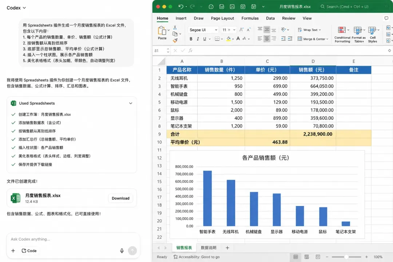Click the Ask Codex anything input field
This screenshot has height=262, width=393.
[73, 239]
